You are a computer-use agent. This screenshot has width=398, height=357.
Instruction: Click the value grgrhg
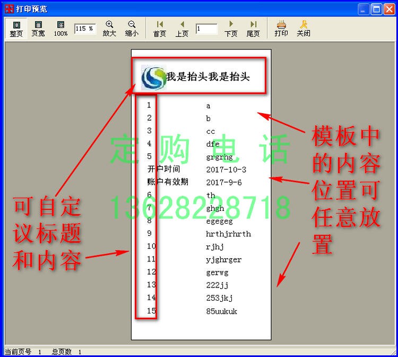220,157
